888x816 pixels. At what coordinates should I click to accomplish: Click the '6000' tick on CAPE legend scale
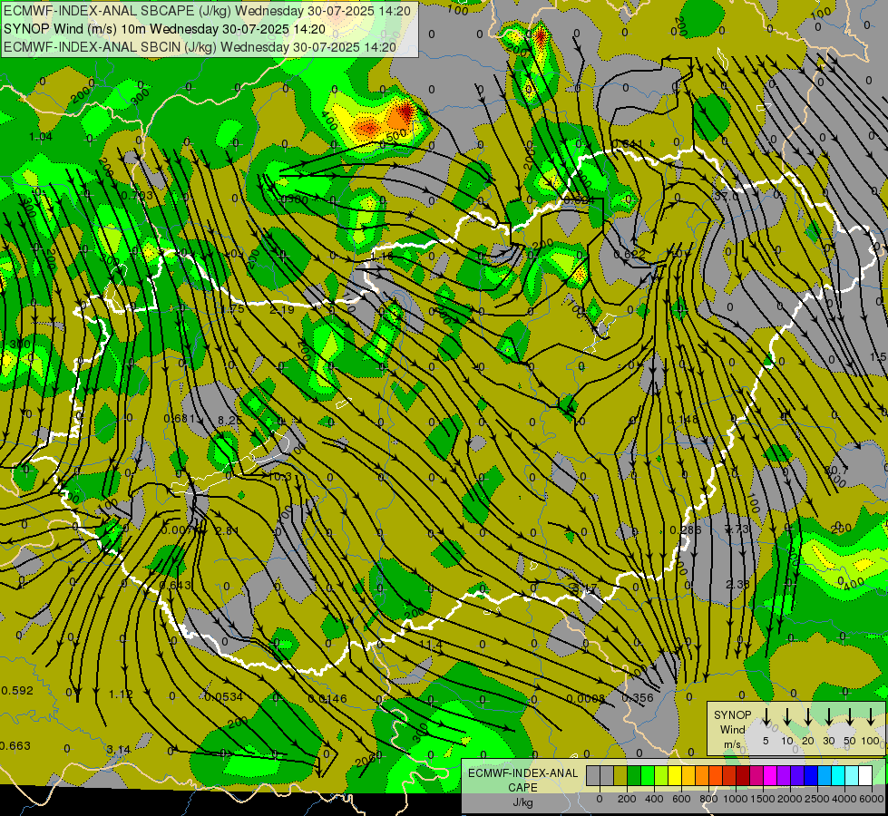tap(871, 799)
